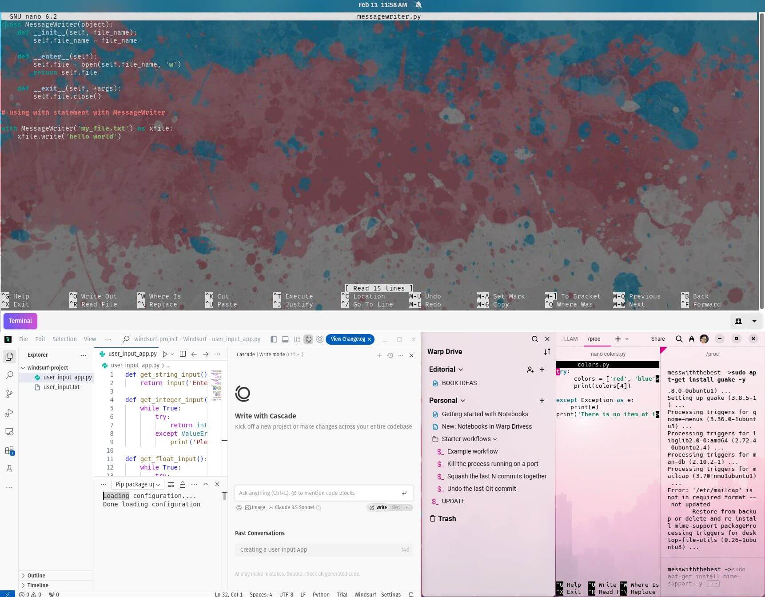The width and height of the screenshot is (765, 597).
Task: Switch Cascade to Chat mode
Action: 395,507
